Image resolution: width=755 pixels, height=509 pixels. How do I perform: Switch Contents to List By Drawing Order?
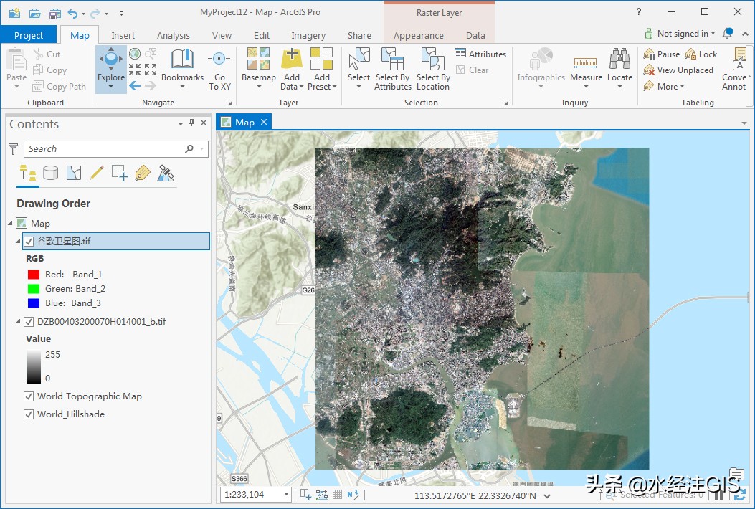tap(27, 173)
